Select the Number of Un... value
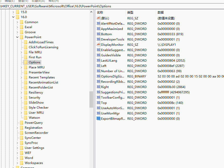 [113, 71]
